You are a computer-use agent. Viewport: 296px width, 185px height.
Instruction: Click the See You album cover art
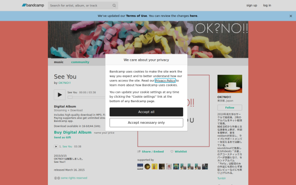[174, 111]
